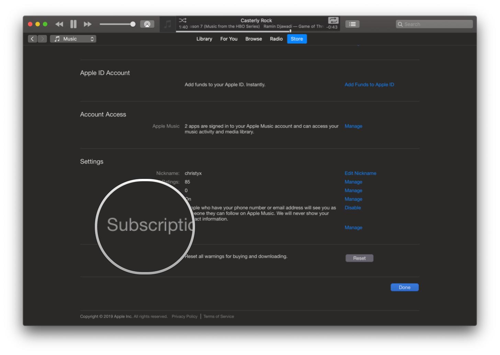Viewport: 500px width, 355px height.
Task: Open the Music media type dropdown
Action: coord(73,39)
